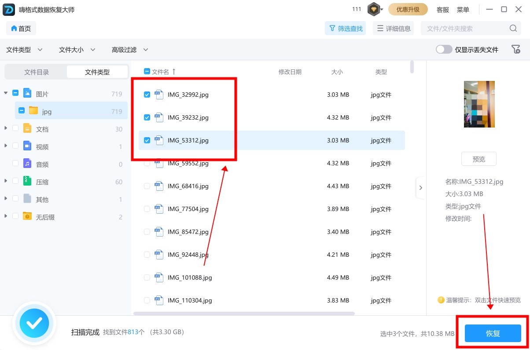Click the 优惠升级 button
This screenshot has width=530, height=350.
pyautogui.click(x=408, y=9)
